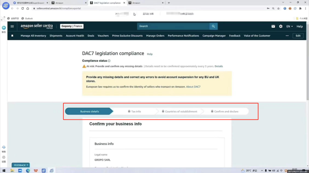
Task: Click the browser forward arrow
Action: (x=17, y=9)
